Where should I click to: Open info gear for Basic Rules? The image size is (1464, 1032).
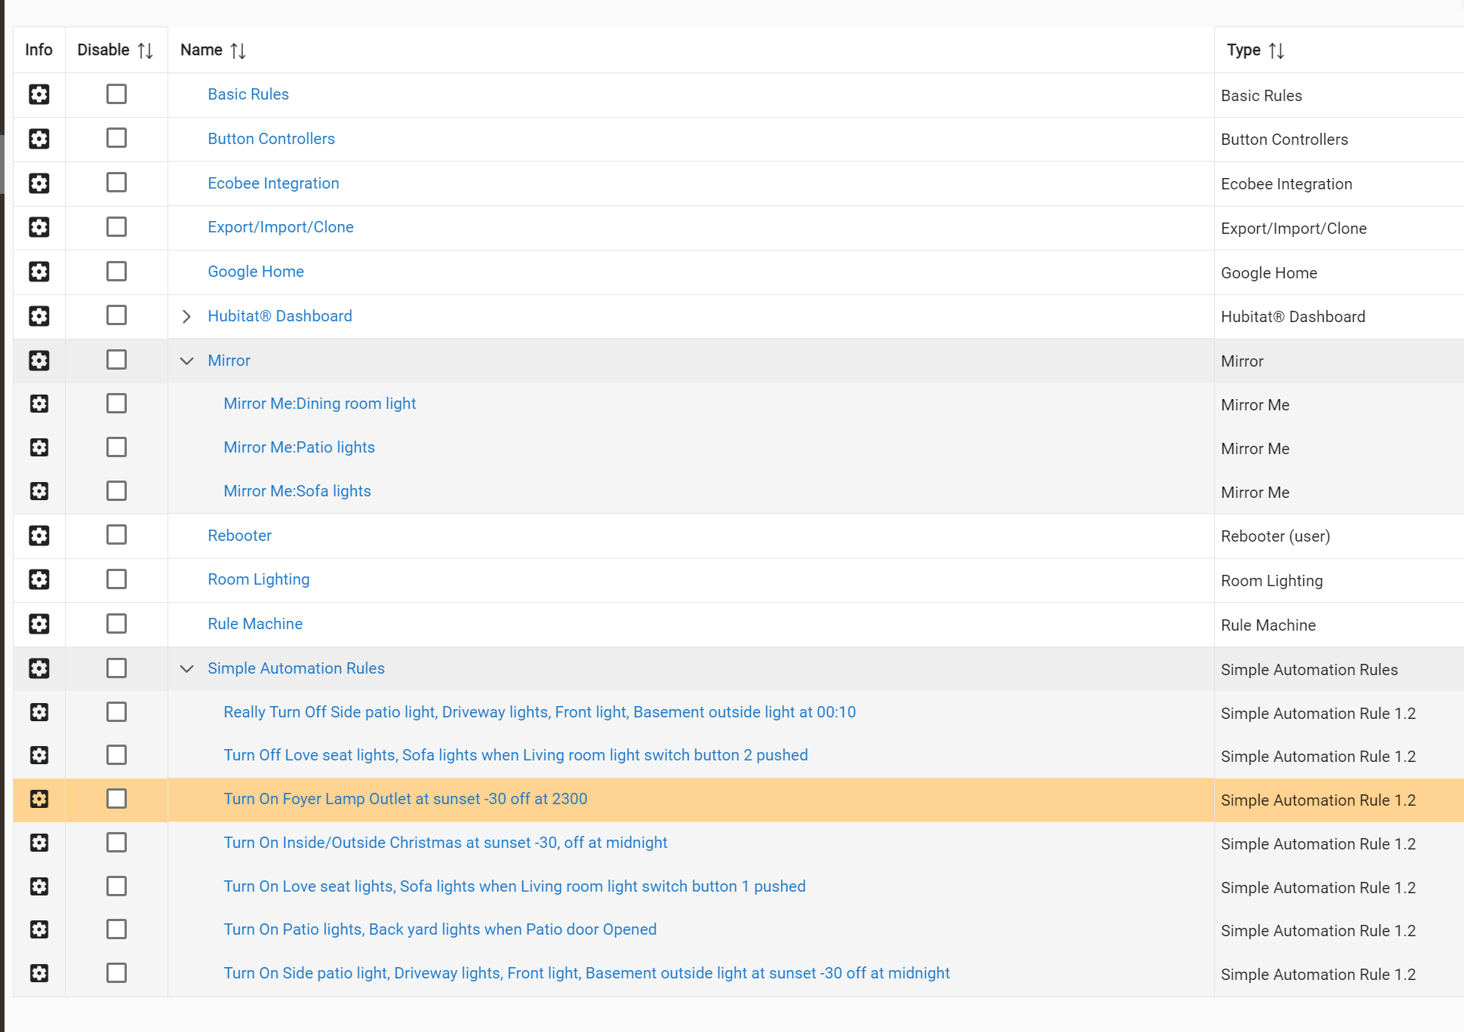pyautogui.click(x=39, y=94)
